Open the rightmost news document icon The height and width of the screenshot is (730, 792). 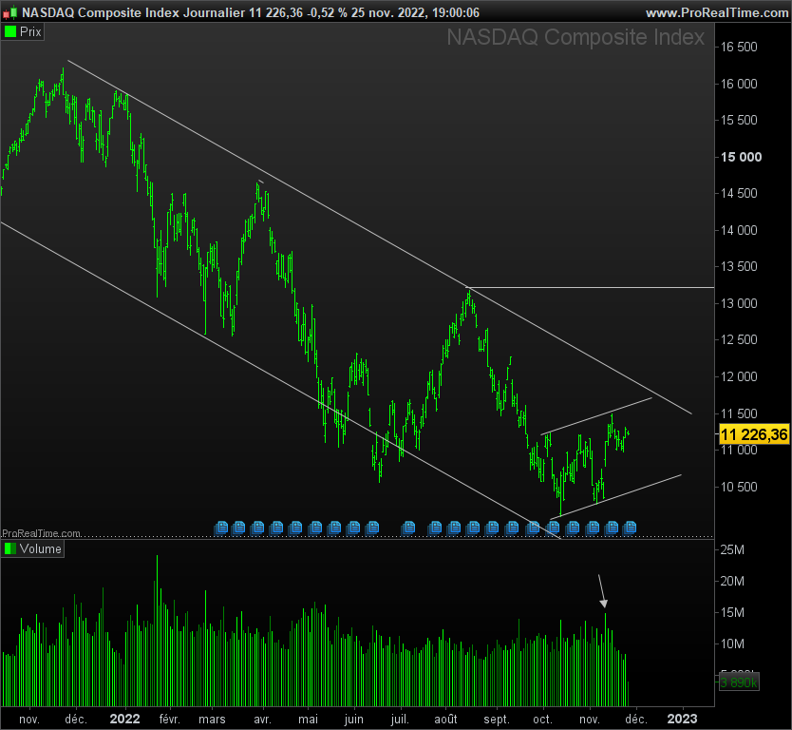point(630,528)
